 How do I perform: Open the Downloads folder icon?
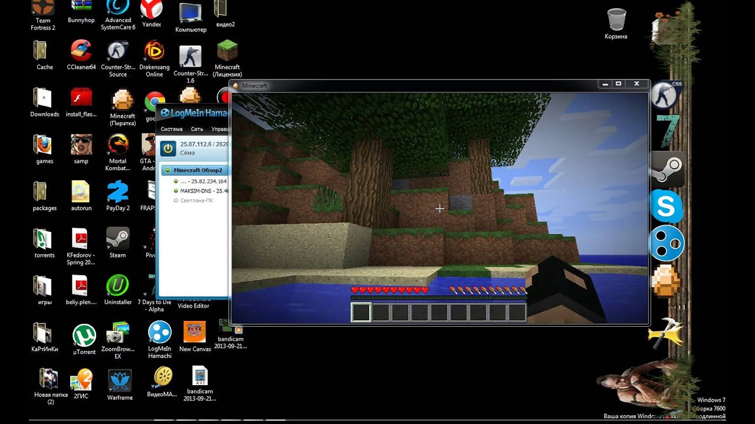[x=45, y=102]
